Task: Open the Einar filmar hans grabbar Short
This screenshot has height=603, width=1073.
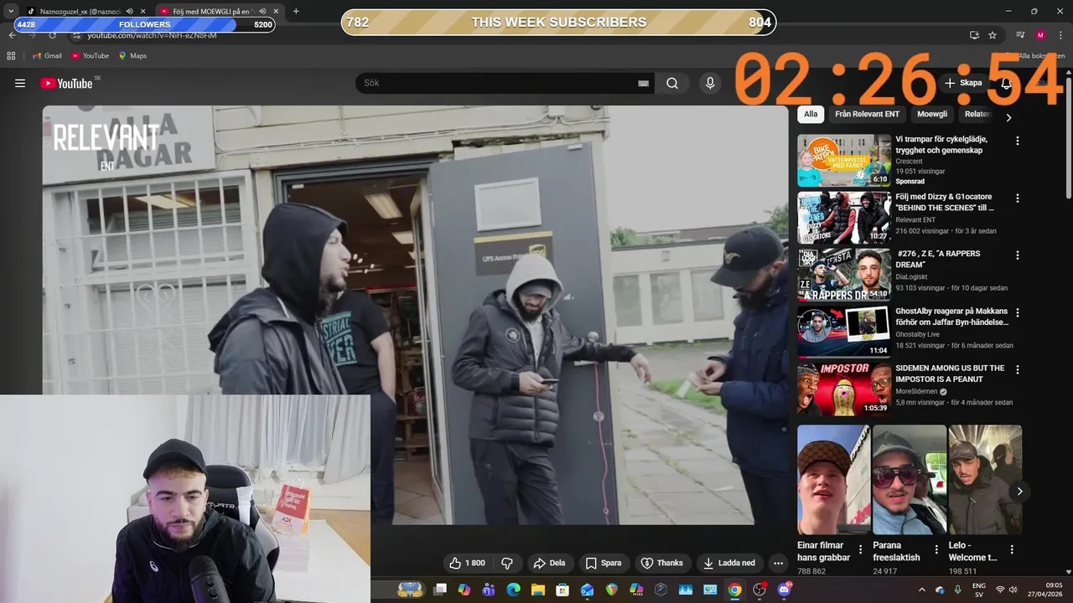Action: pos(833,480)
